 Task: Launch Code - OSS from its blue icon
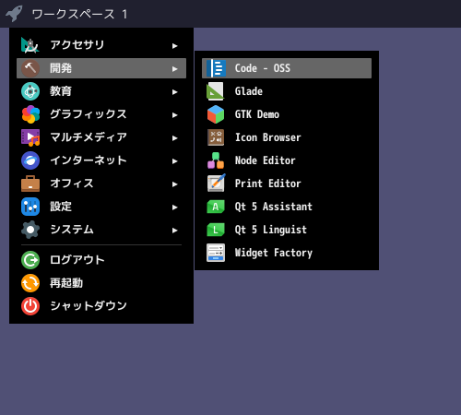pyautogui.click(x=216, y=68)
